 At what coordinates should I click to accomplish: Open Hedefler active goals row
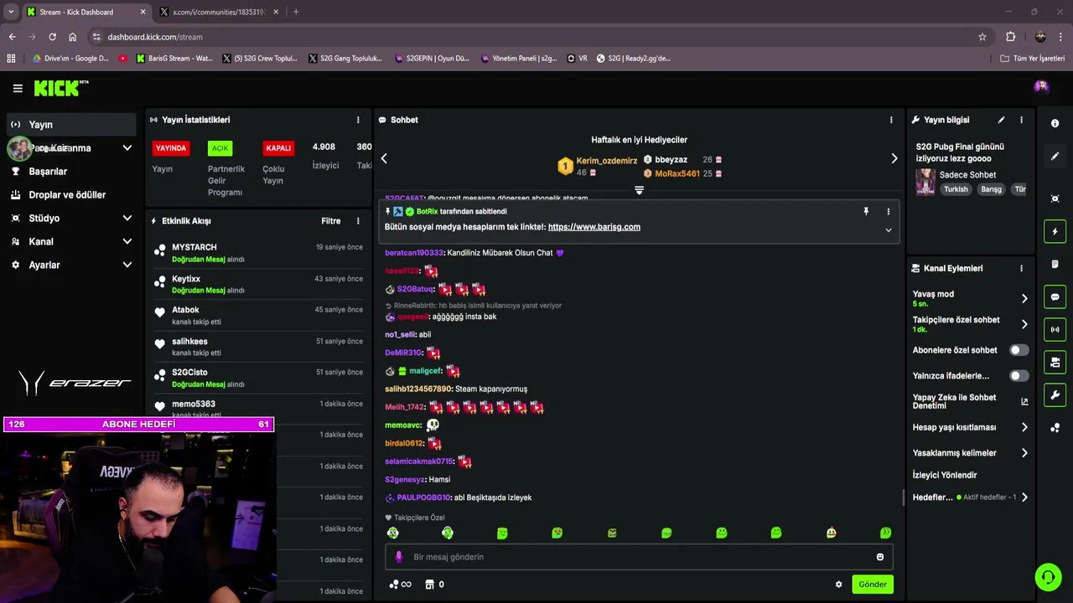(x=970, y=497)
